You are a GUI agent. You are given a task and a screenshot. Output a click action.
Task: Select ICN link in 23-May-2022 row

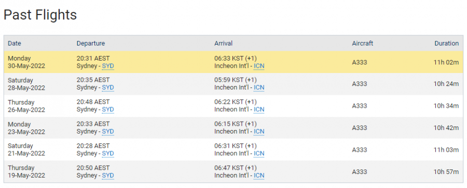pos(259,132)
